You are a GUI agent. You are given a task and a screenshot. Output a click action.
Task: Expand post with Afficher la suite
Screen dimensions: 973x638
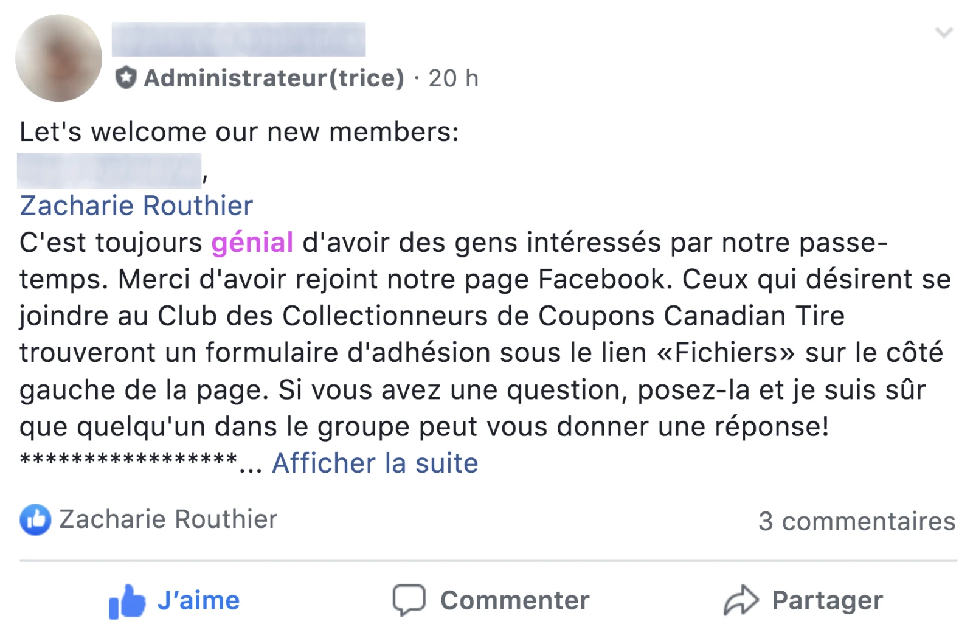(x=375, y=463)
